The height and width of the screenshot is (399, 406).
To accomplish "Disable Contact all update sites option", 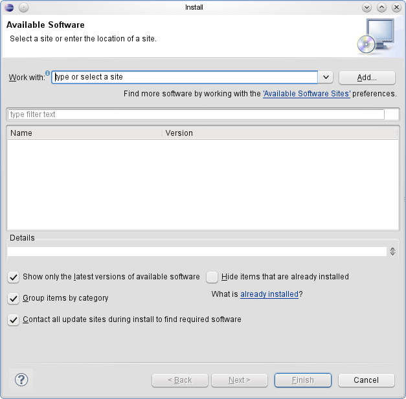I will click(13, 320).
